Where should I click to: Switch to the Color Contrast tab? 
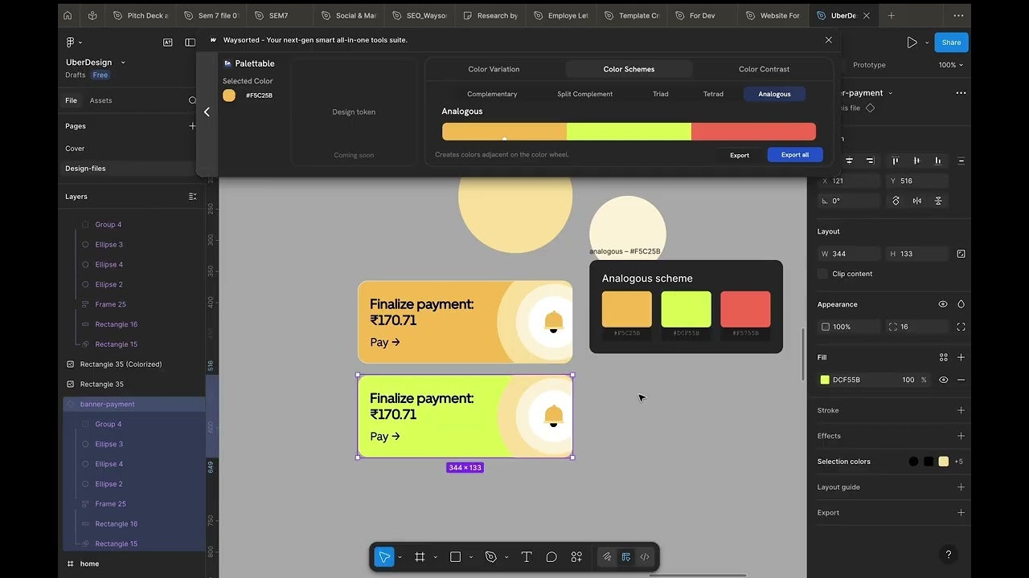coord(764,69)
